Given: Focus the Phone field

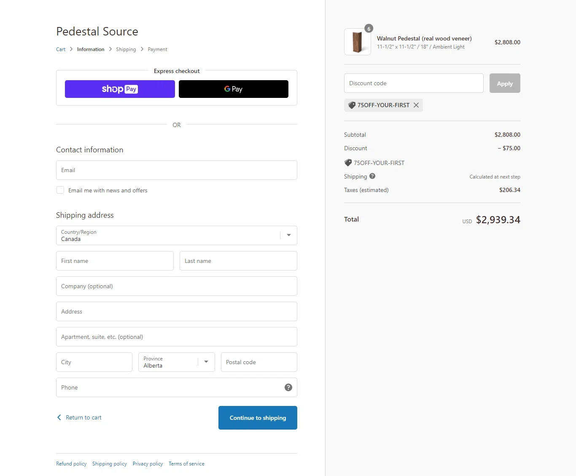Looking at the screenshot, I should pos(177,387).
